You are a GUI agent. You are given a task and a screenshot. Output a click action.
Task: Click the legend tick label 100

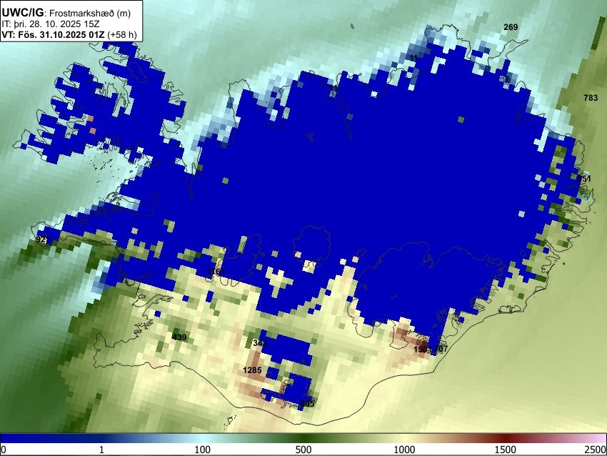point(203,450)
